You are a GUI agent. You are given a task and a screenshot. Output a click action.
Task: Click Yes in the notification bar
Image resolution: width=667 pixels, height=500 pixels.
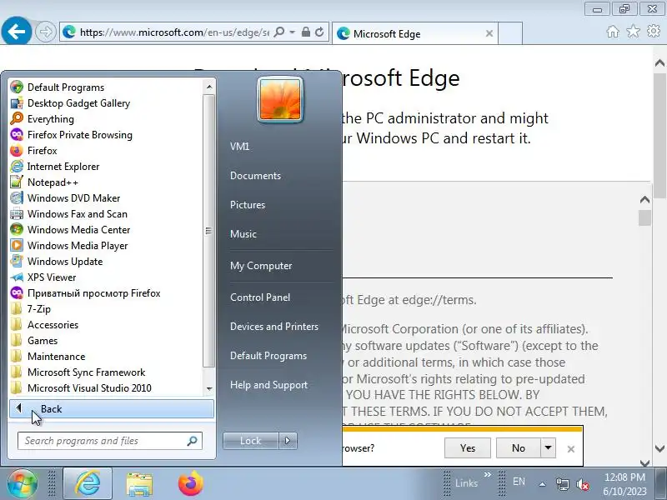[468, 447]
